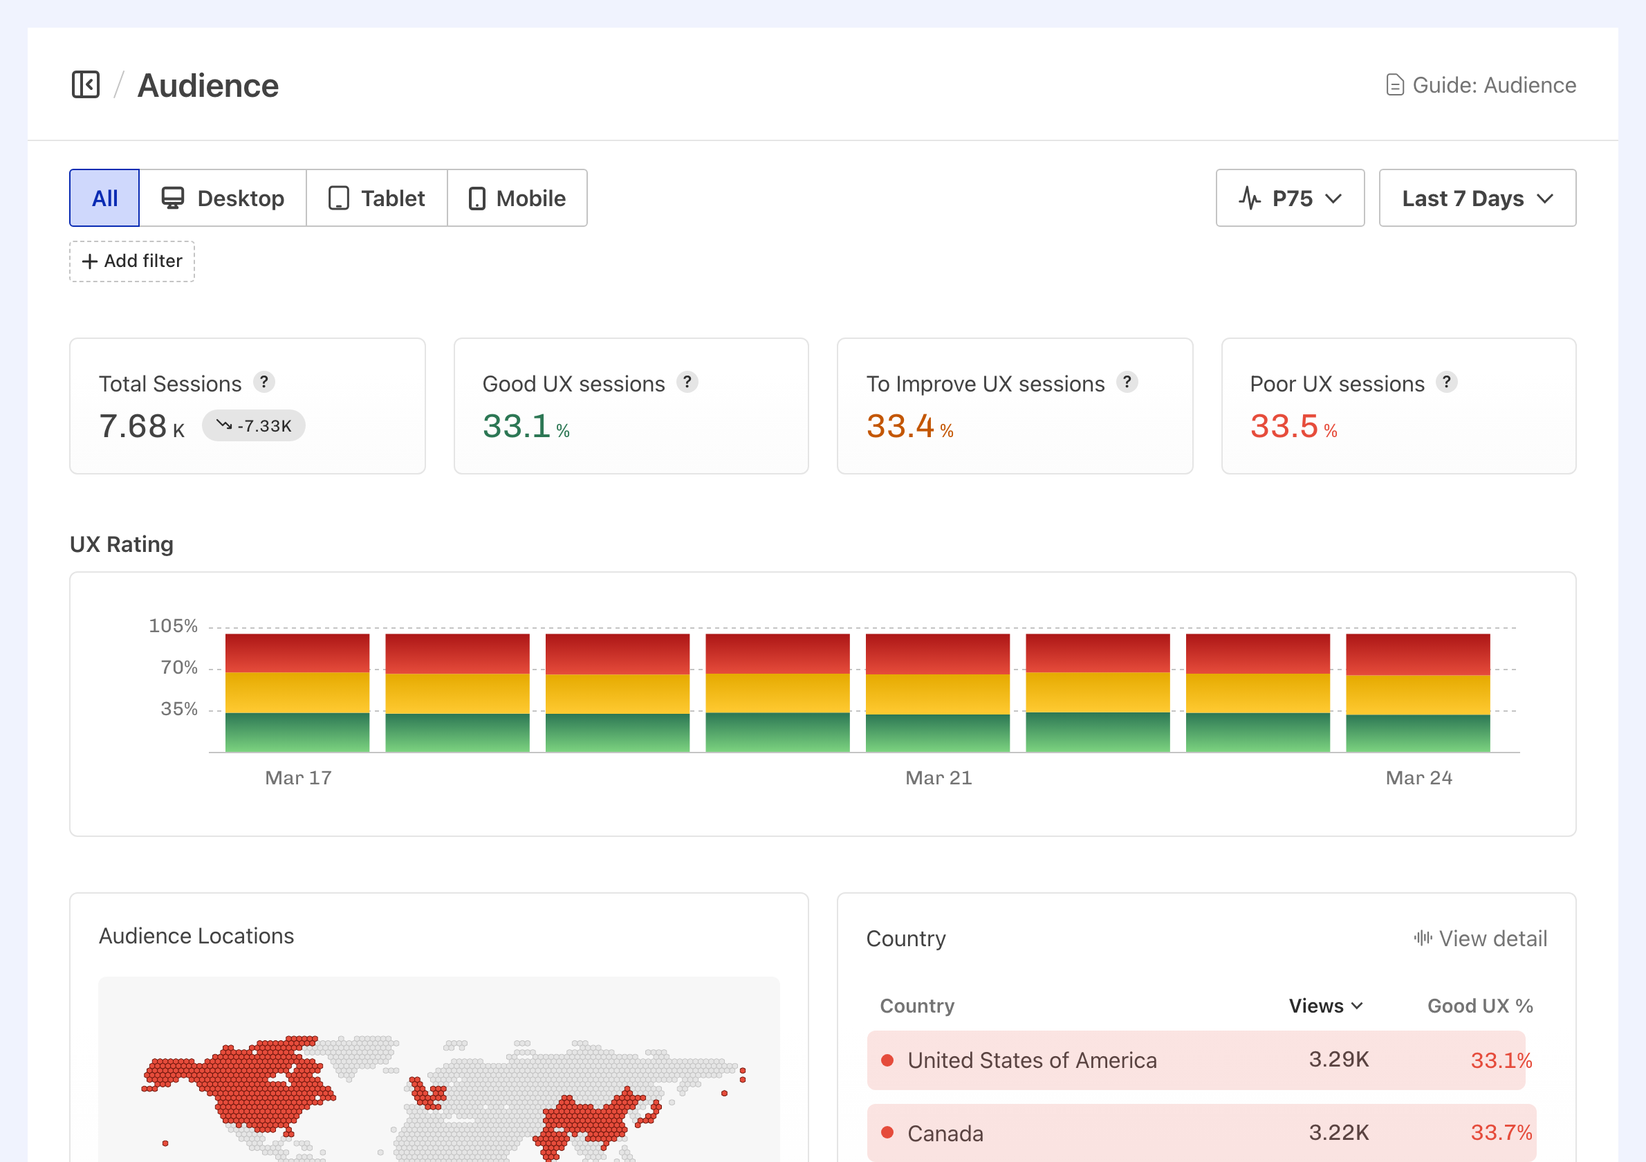Open the Views column sorting dropdown
This screenshot has width=1646, height=1162.
(1326, 1005)
